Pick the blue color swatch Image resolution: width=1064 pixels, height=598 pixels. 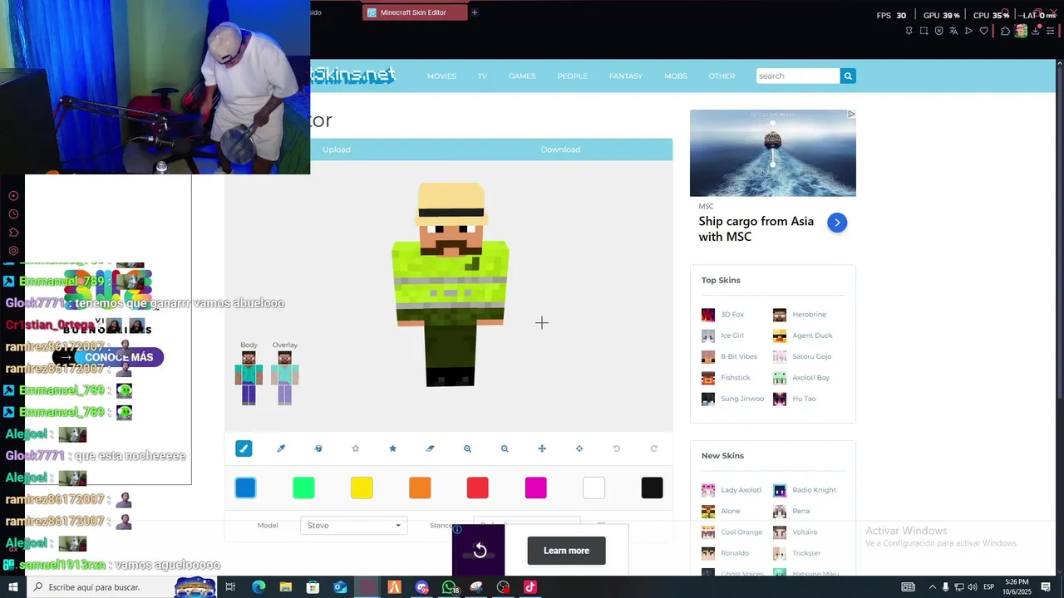pos(245,488)
